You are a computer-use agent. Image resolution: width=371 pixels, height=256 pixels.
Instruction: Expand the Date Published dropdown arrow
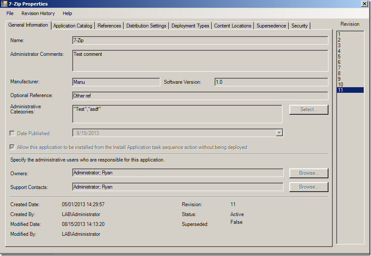coord(279,133)
